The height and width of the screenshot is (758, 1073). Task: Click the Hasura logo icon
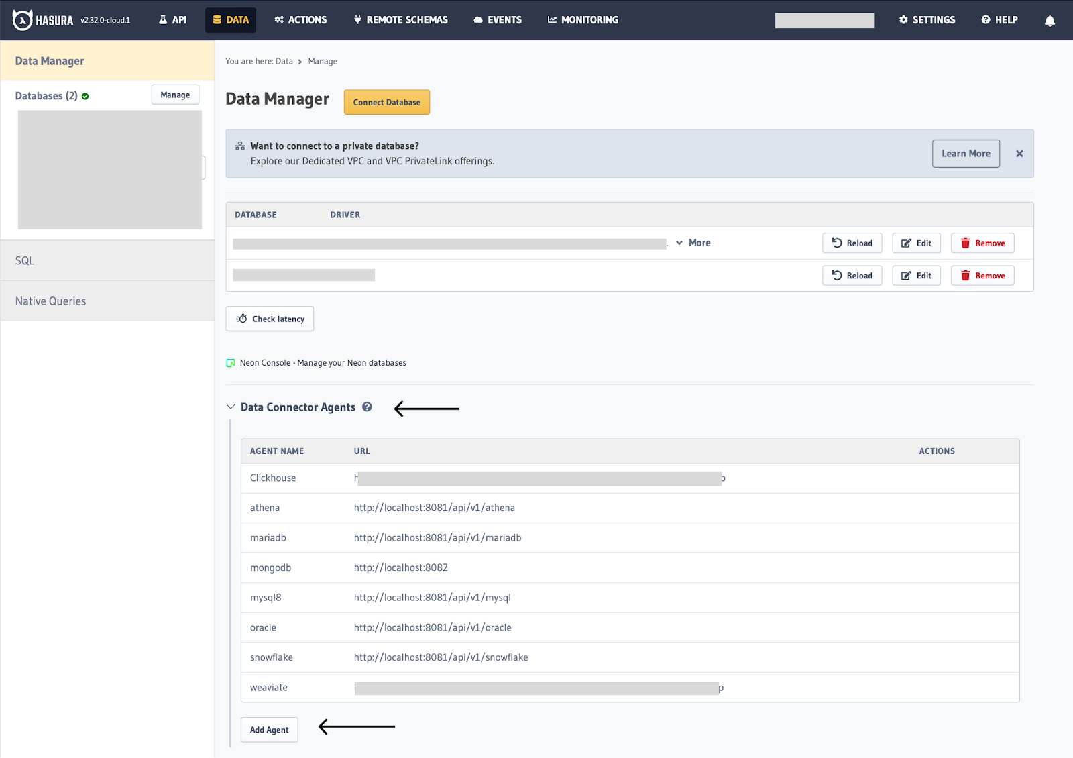tap(22, 20)
